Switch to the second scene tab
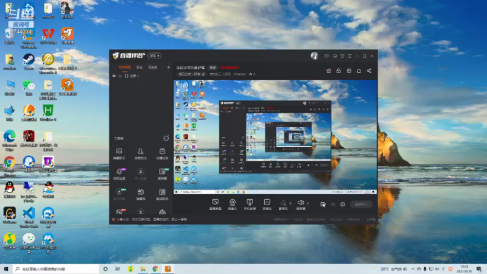 point(139,67)
